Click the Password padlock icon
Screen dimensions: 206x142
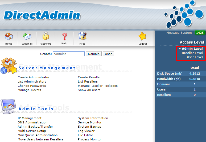pyautogui.click(x=46, y=36)
